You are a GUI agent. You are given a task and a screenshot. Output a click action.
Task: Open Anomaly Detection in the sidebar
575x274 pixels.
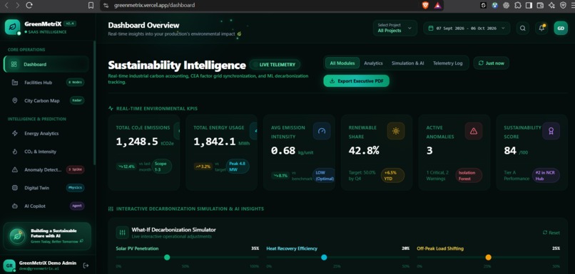(46, 170)
